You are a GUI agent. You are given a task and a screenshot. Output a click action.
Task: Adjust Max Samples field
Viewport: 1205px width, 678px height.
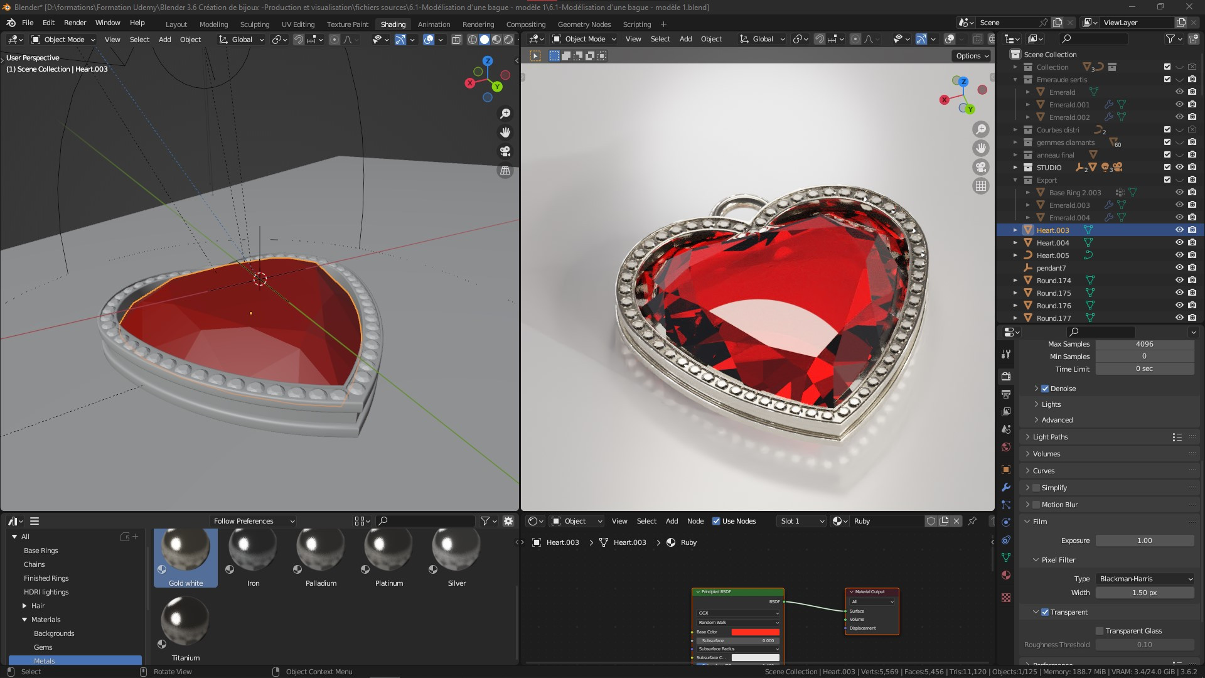coord(1145,344)
